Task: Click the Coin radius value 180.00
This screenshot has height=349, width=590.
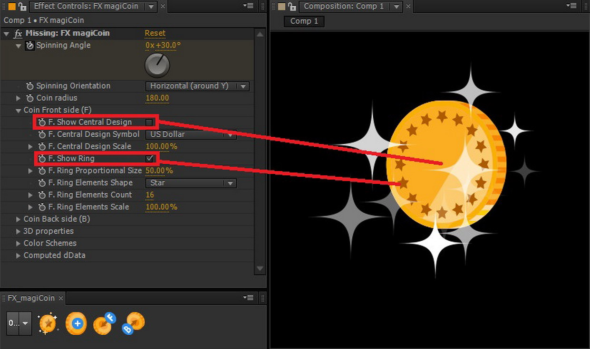Action: [x=156, y=98]
